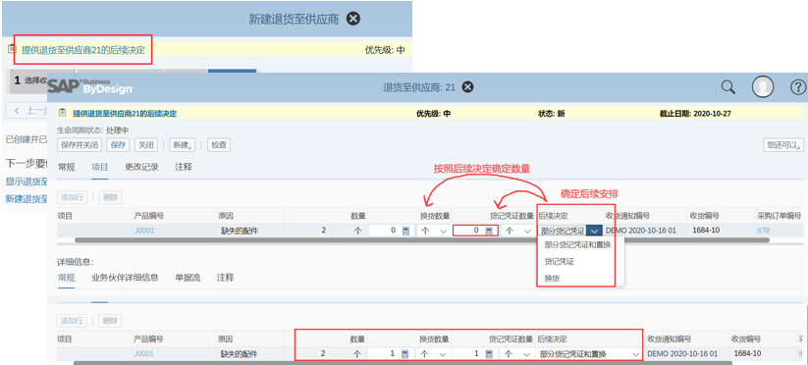Open calculator for 贷记凭证数量 value 0
808x365 pixels.
(489, 232)
